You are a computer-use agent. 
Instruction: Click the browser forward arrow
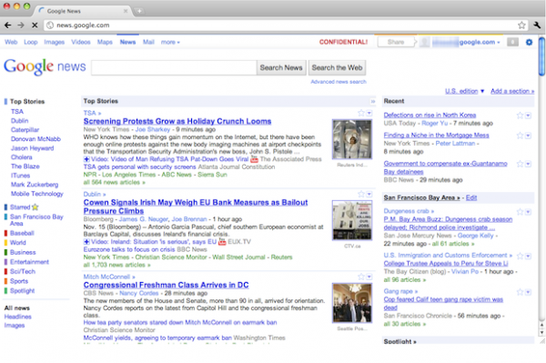21,25
